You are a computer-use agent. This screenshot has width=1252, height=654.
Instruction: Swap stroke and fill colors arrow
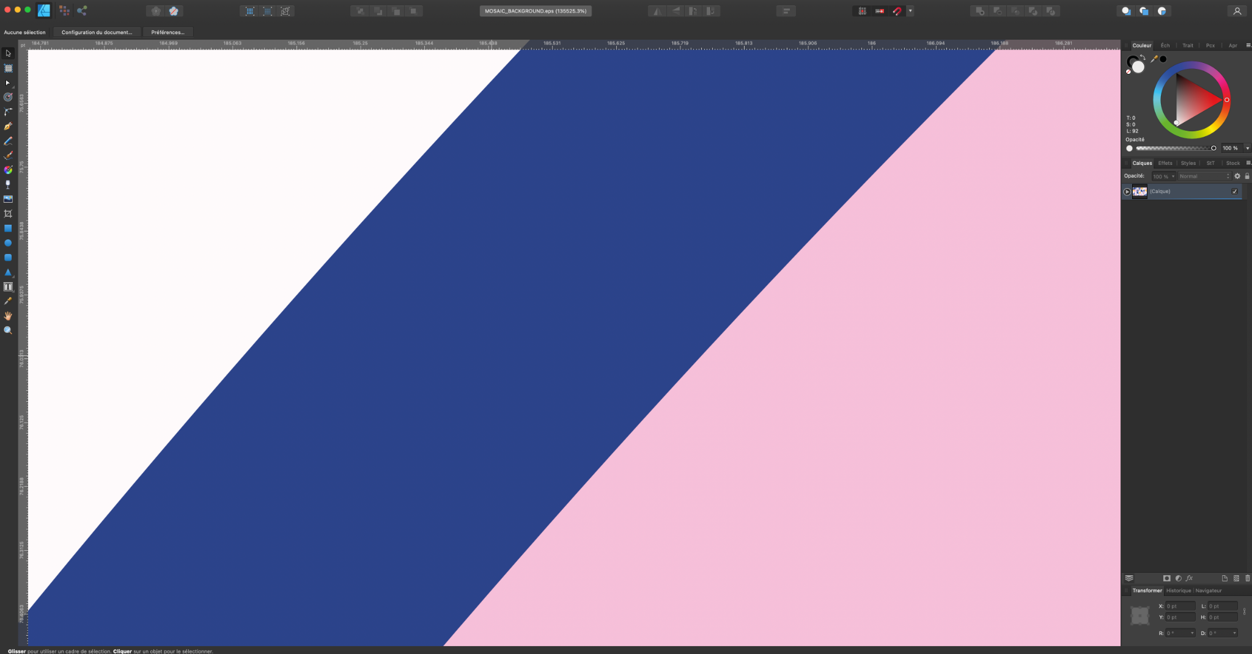[x=1143, y=57]
